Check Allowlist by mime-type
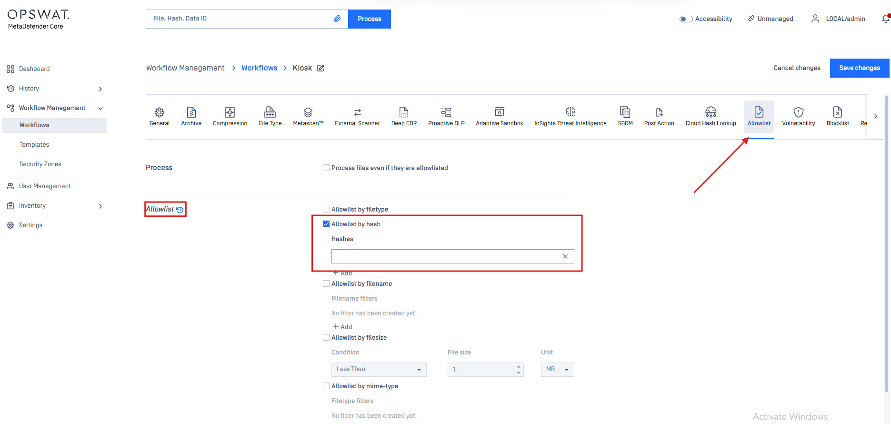891x424 pixels. 326,386
